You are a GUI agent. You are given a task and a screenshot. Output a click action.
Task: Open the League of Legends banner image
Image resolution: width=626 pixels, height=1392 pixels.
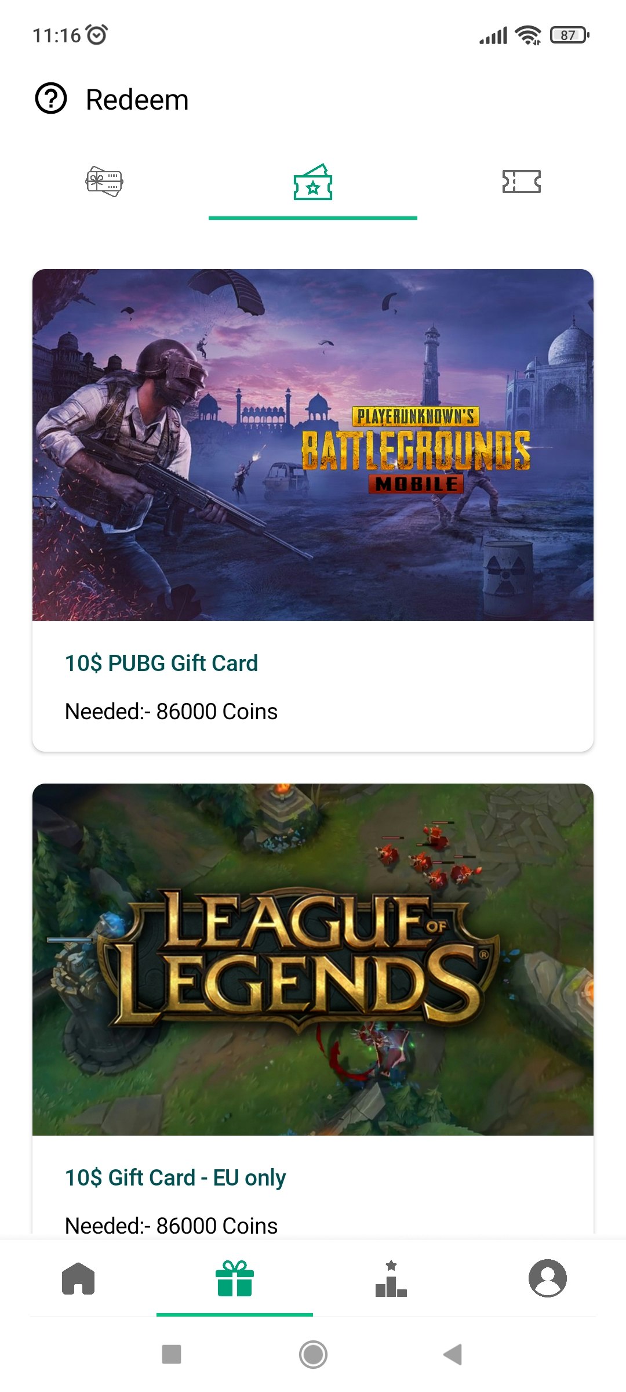point(313,959)
